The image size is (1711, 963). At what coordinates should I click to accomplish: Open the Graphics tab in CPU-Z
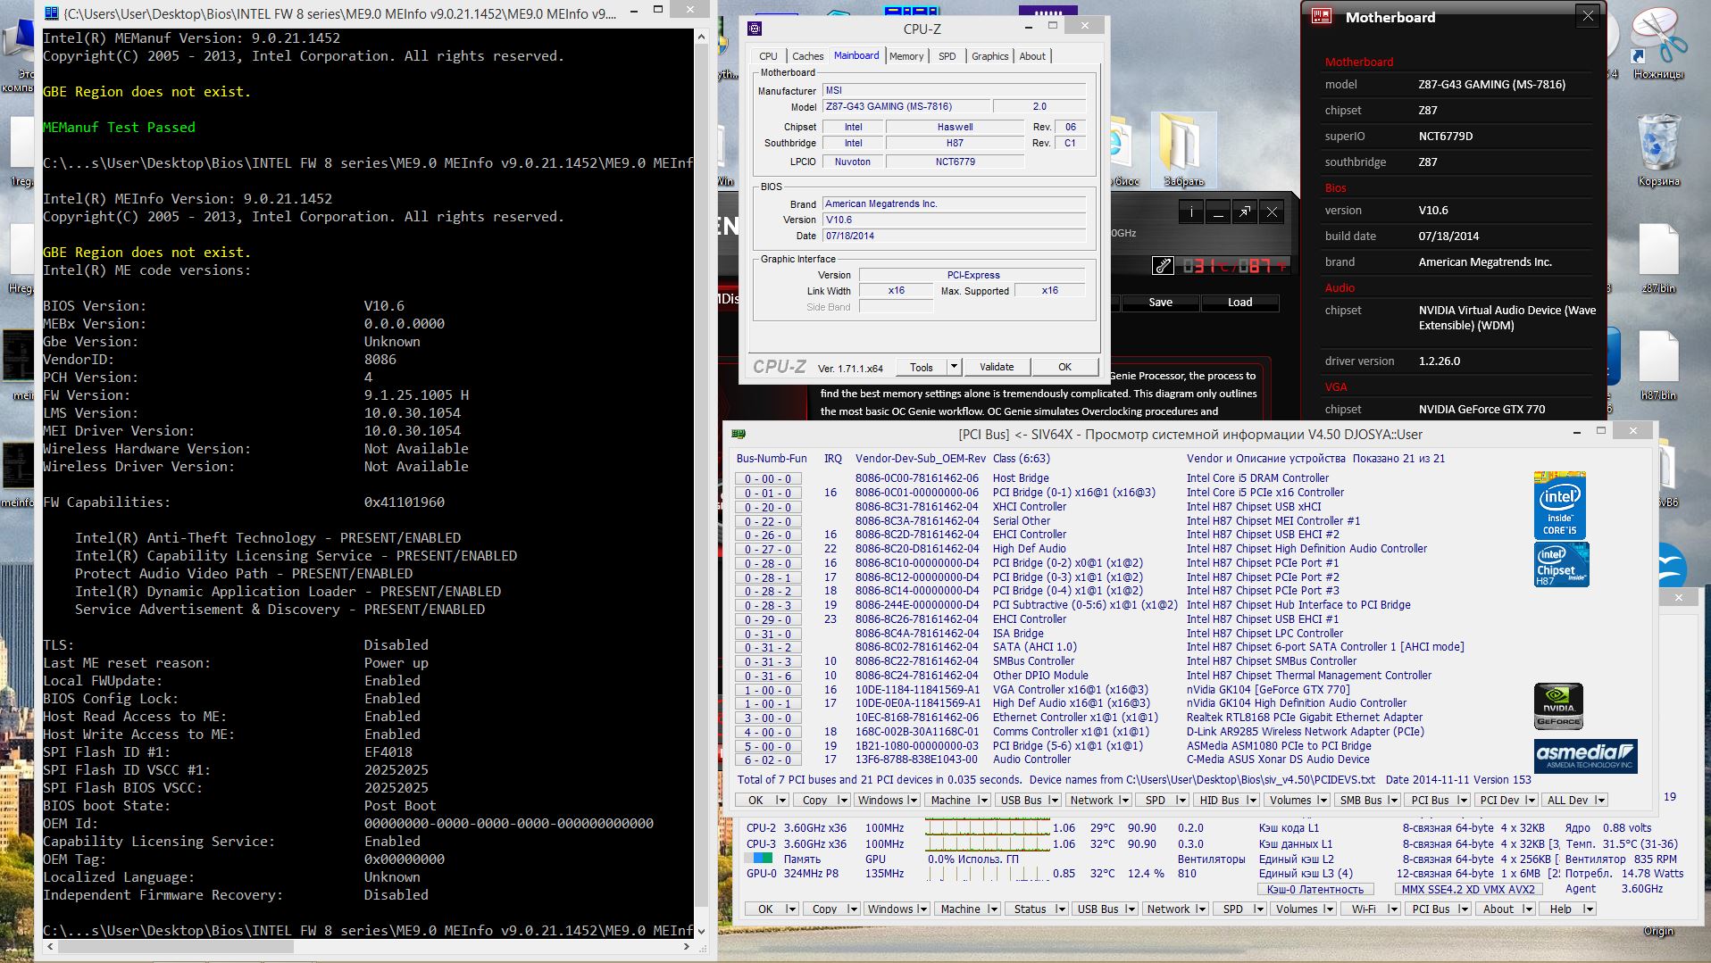[x=989, y=56]
